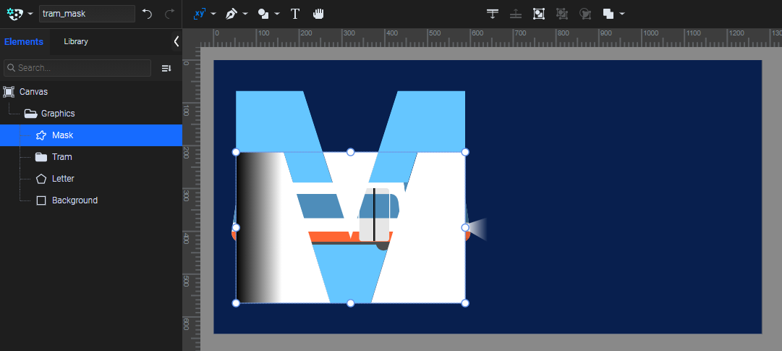Select the Text tool
The width and height of the screenshot is (782, 351).
[295, 14]
